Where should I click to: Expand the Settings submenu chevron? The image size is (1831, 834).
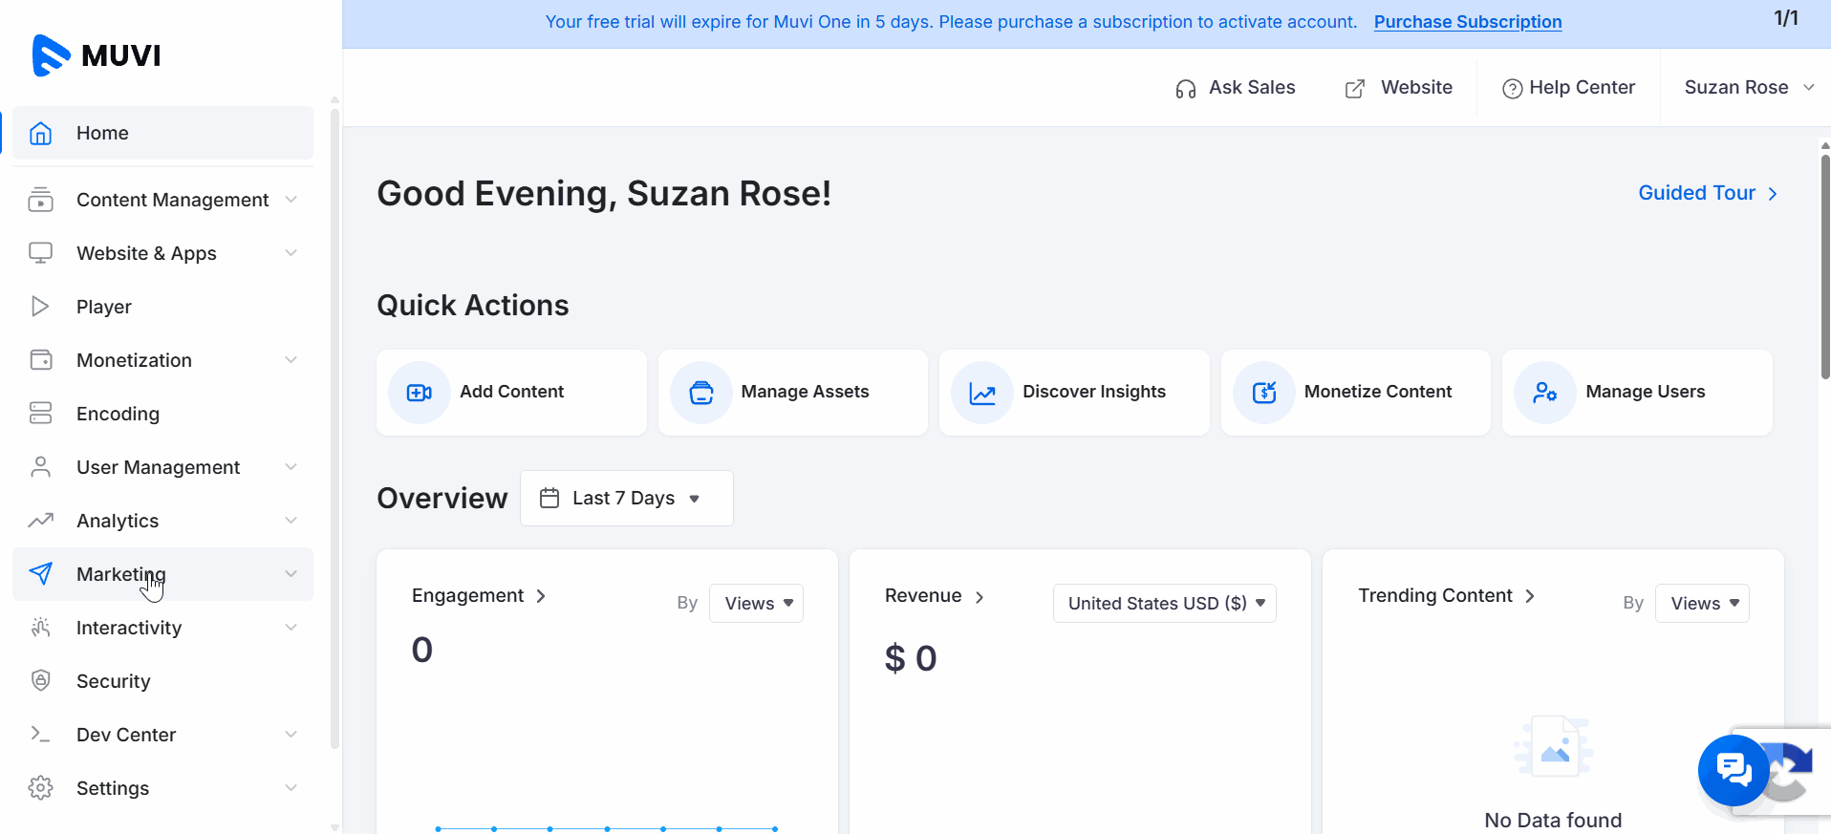click(x=291, y=788)
